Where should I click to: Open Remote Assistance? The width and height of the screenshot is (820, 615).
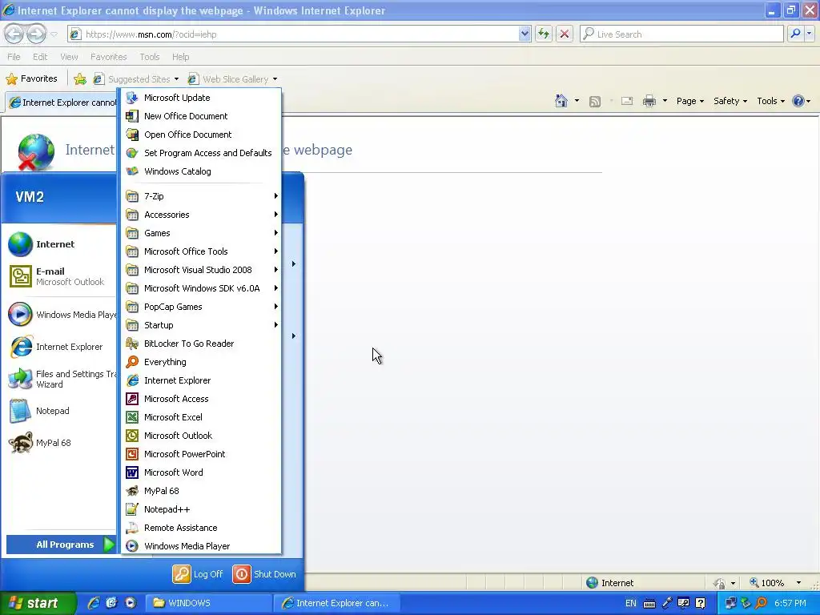click(201, 528)
